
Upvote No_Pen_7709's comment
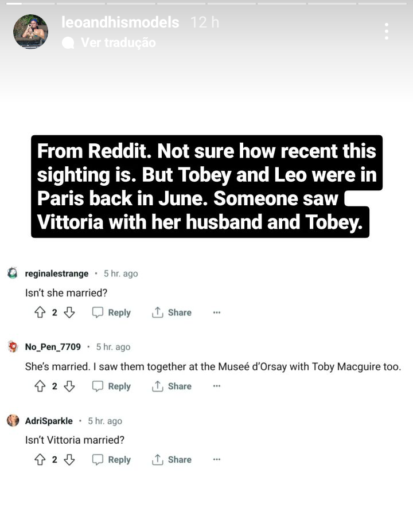[40, 386]
